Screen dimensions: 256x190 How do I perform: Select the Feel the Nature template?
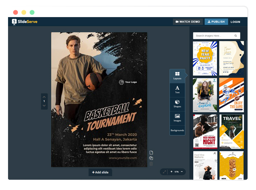(205, 165)
